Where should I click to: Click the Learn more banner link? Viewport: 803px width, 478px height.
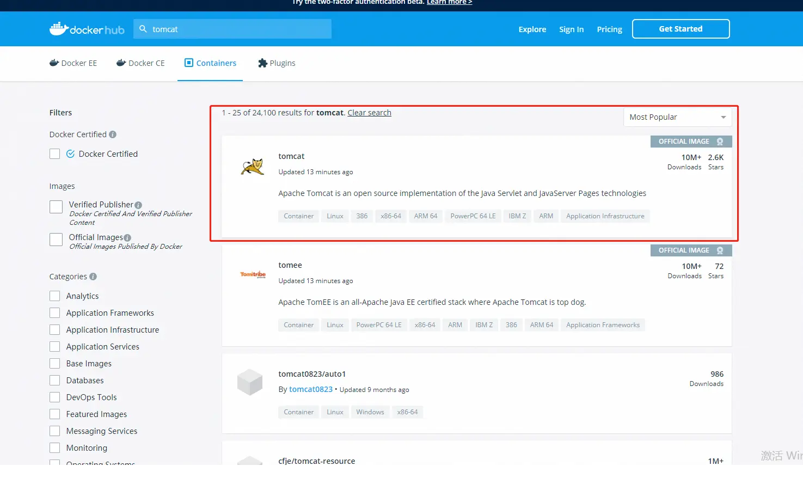[449, 3]
